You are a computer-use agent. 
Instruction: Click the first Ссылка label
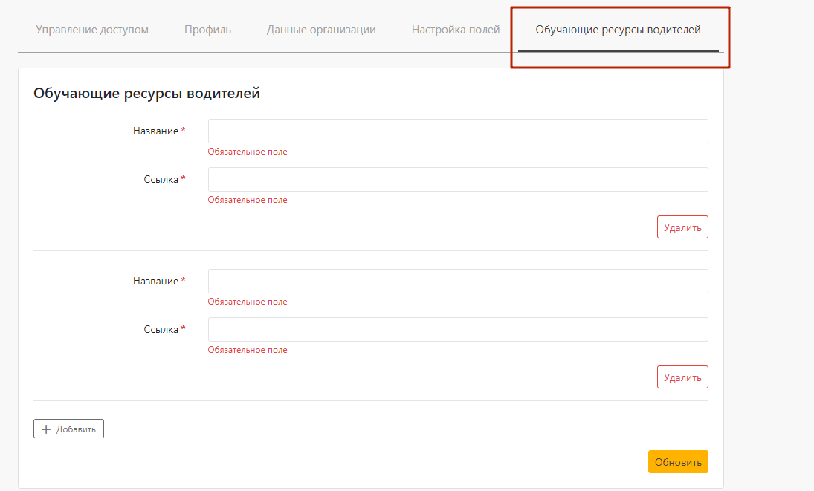click(161, 180)
